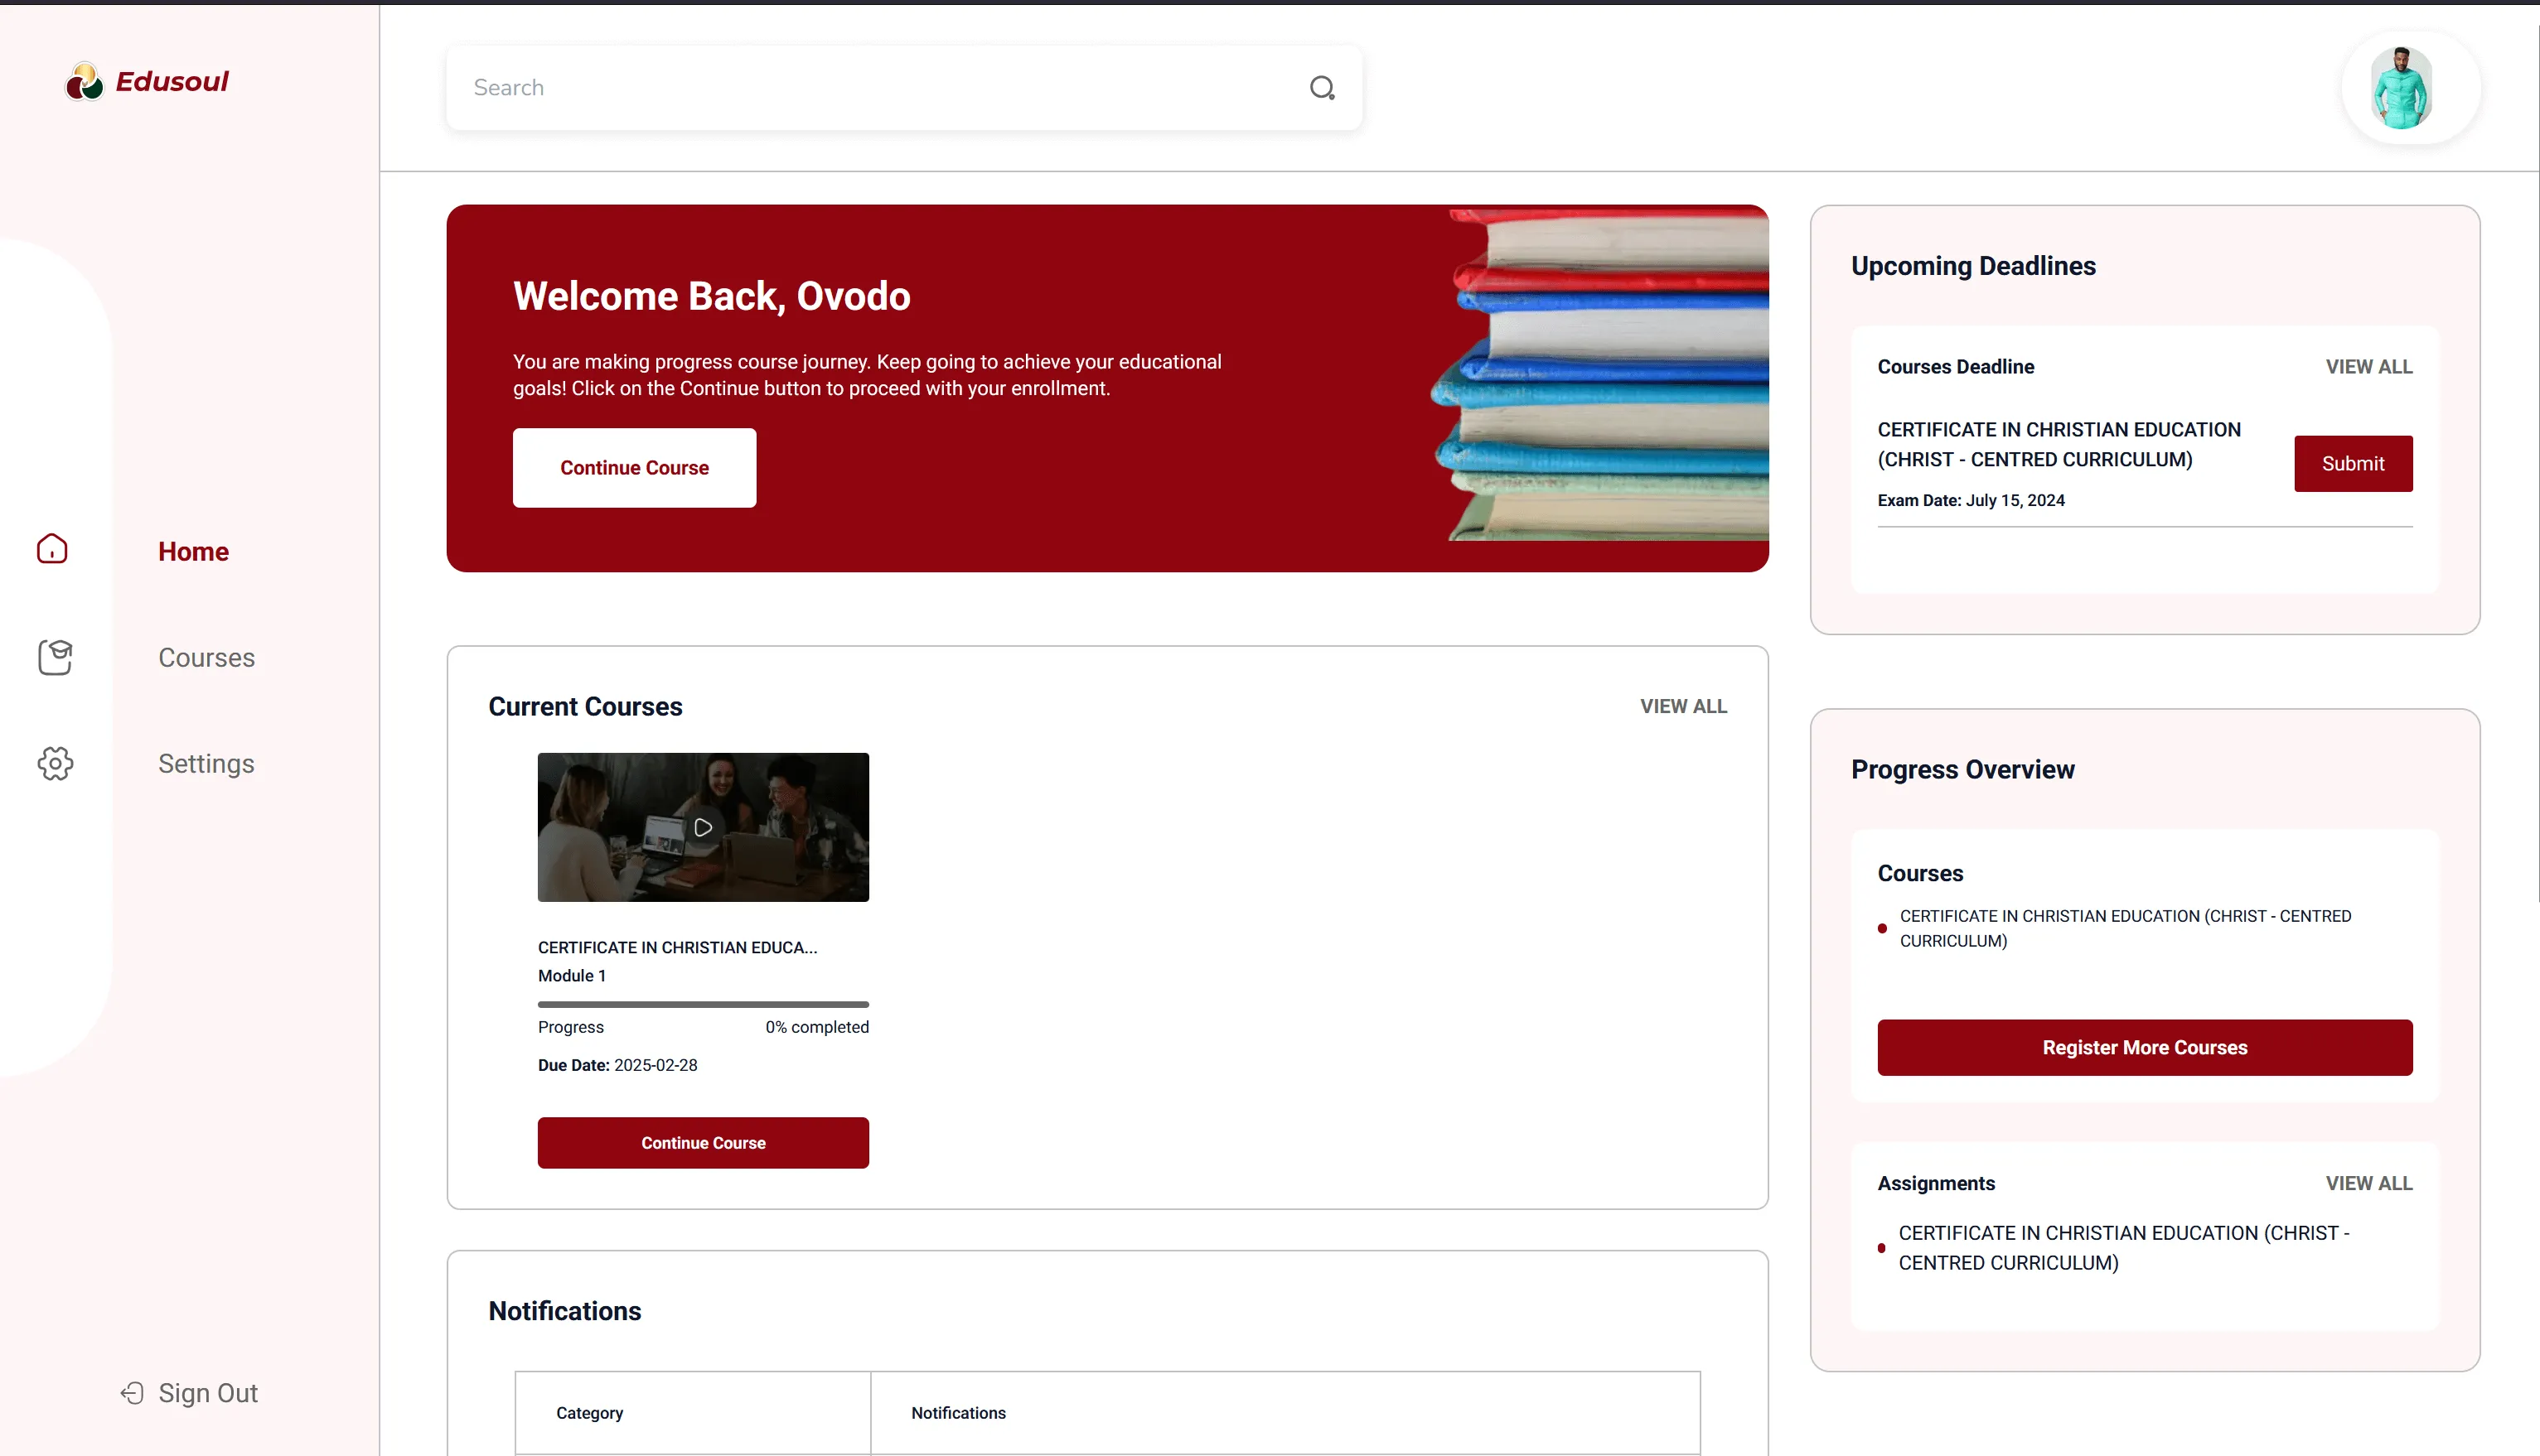Click the Settings gear icon

coord(55,763)
